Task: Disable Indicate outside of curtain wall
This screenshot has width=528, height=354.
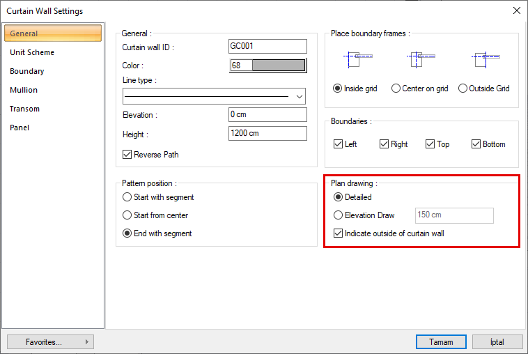Action: 339,233
